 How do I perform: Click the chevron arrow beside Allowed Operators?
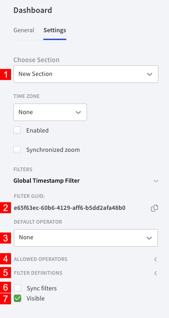pyautogui.click(x=156, y=260)
